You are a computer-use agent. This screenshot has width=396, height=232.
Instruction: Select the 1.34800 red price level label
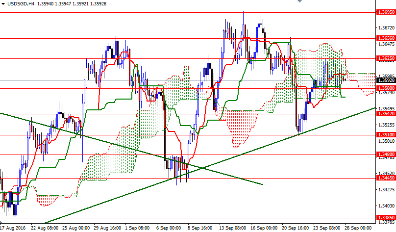pos(386,155)
